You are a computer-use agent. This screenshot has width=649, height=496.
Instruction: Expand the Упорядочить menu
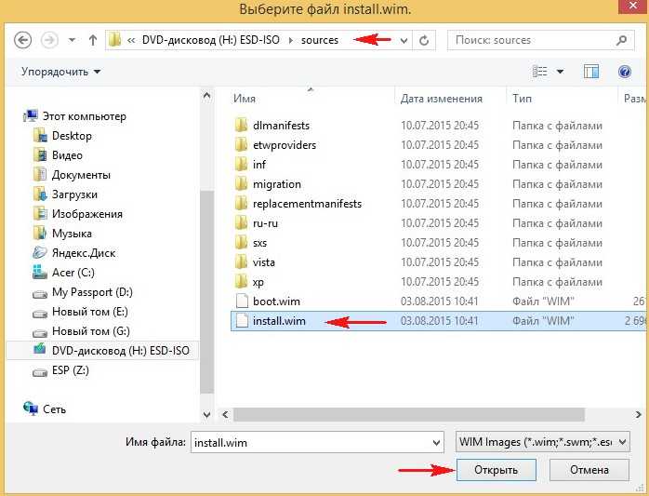[x=60, y=72]
